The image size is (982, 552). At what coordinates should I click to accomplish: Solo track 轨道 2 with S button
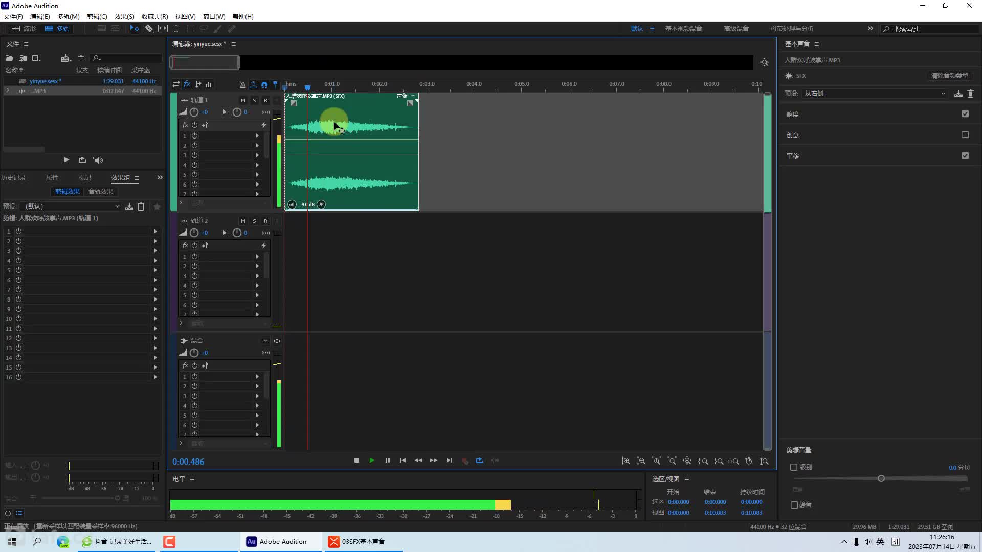coord(254,221)
